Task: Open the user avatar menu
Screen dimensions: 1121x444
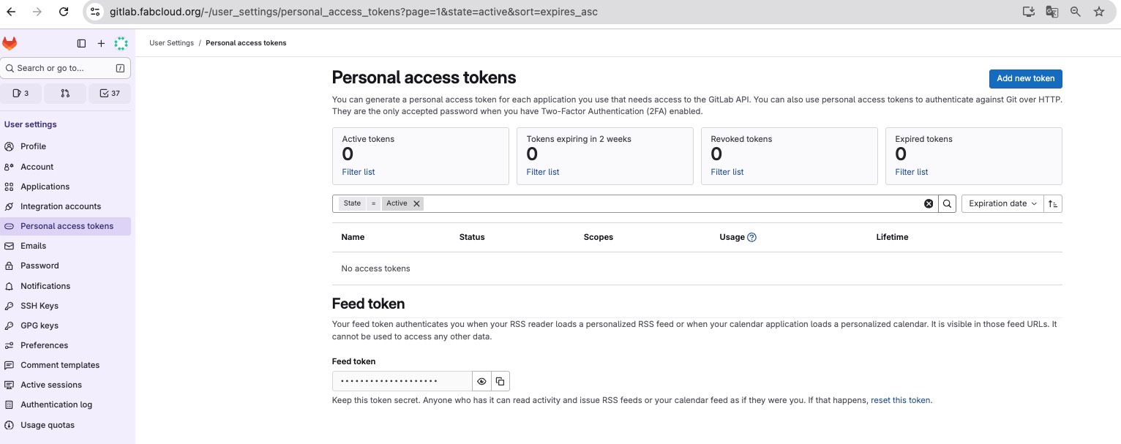Action: pyautogui.click(x=121, y=44)
